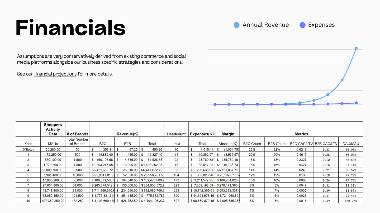380x213 pixels.
Task: Select the cell showing 107,360,250.00 MAUs
Action: (53, 201)
